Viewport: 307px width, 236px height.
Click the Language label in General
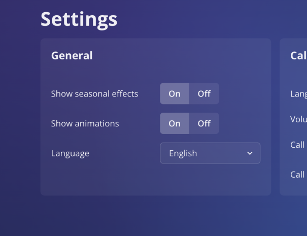[x=70, y=153]
